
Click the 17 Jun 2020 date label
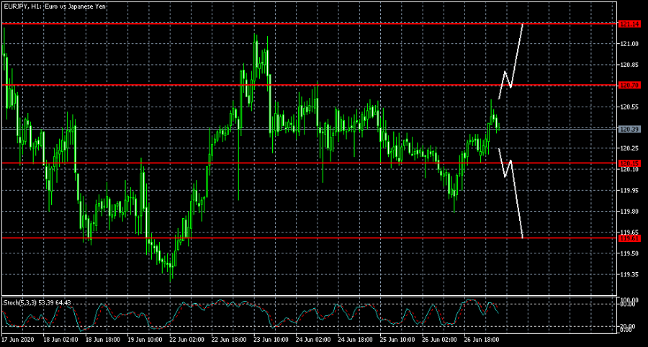coord(17,338)
